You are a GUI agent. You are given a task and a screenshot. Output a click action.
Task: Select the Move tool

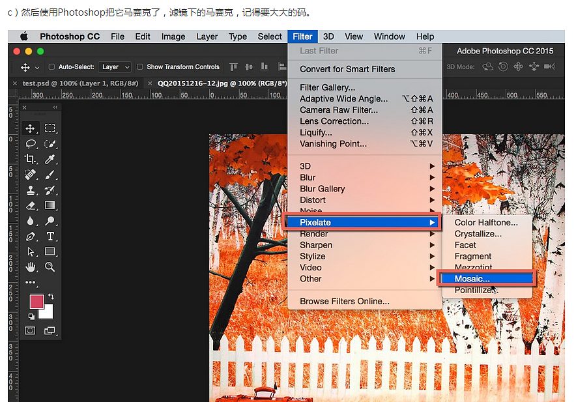[x=30, y=128]
